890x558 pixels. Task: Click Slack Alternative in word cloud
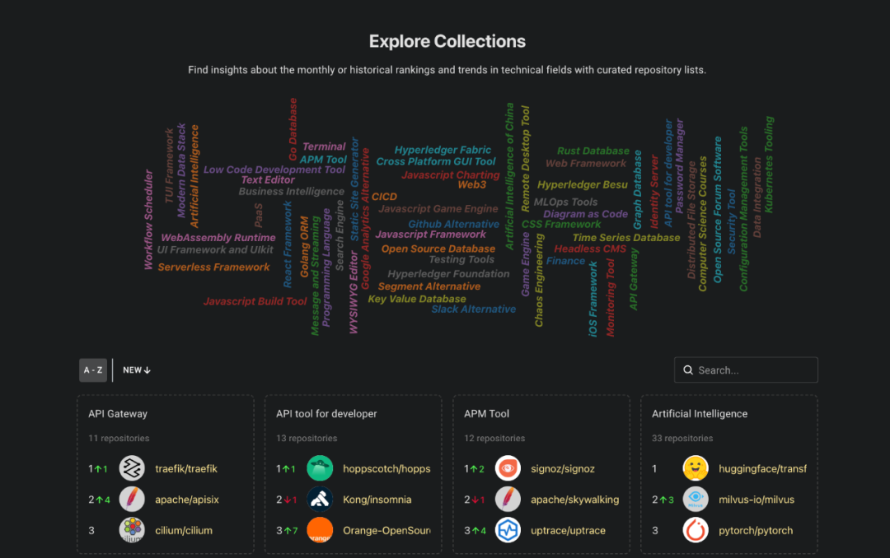click(473, 309)
